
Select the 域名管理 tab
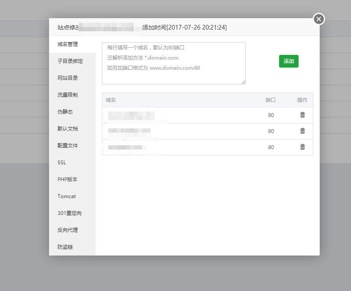72,44
